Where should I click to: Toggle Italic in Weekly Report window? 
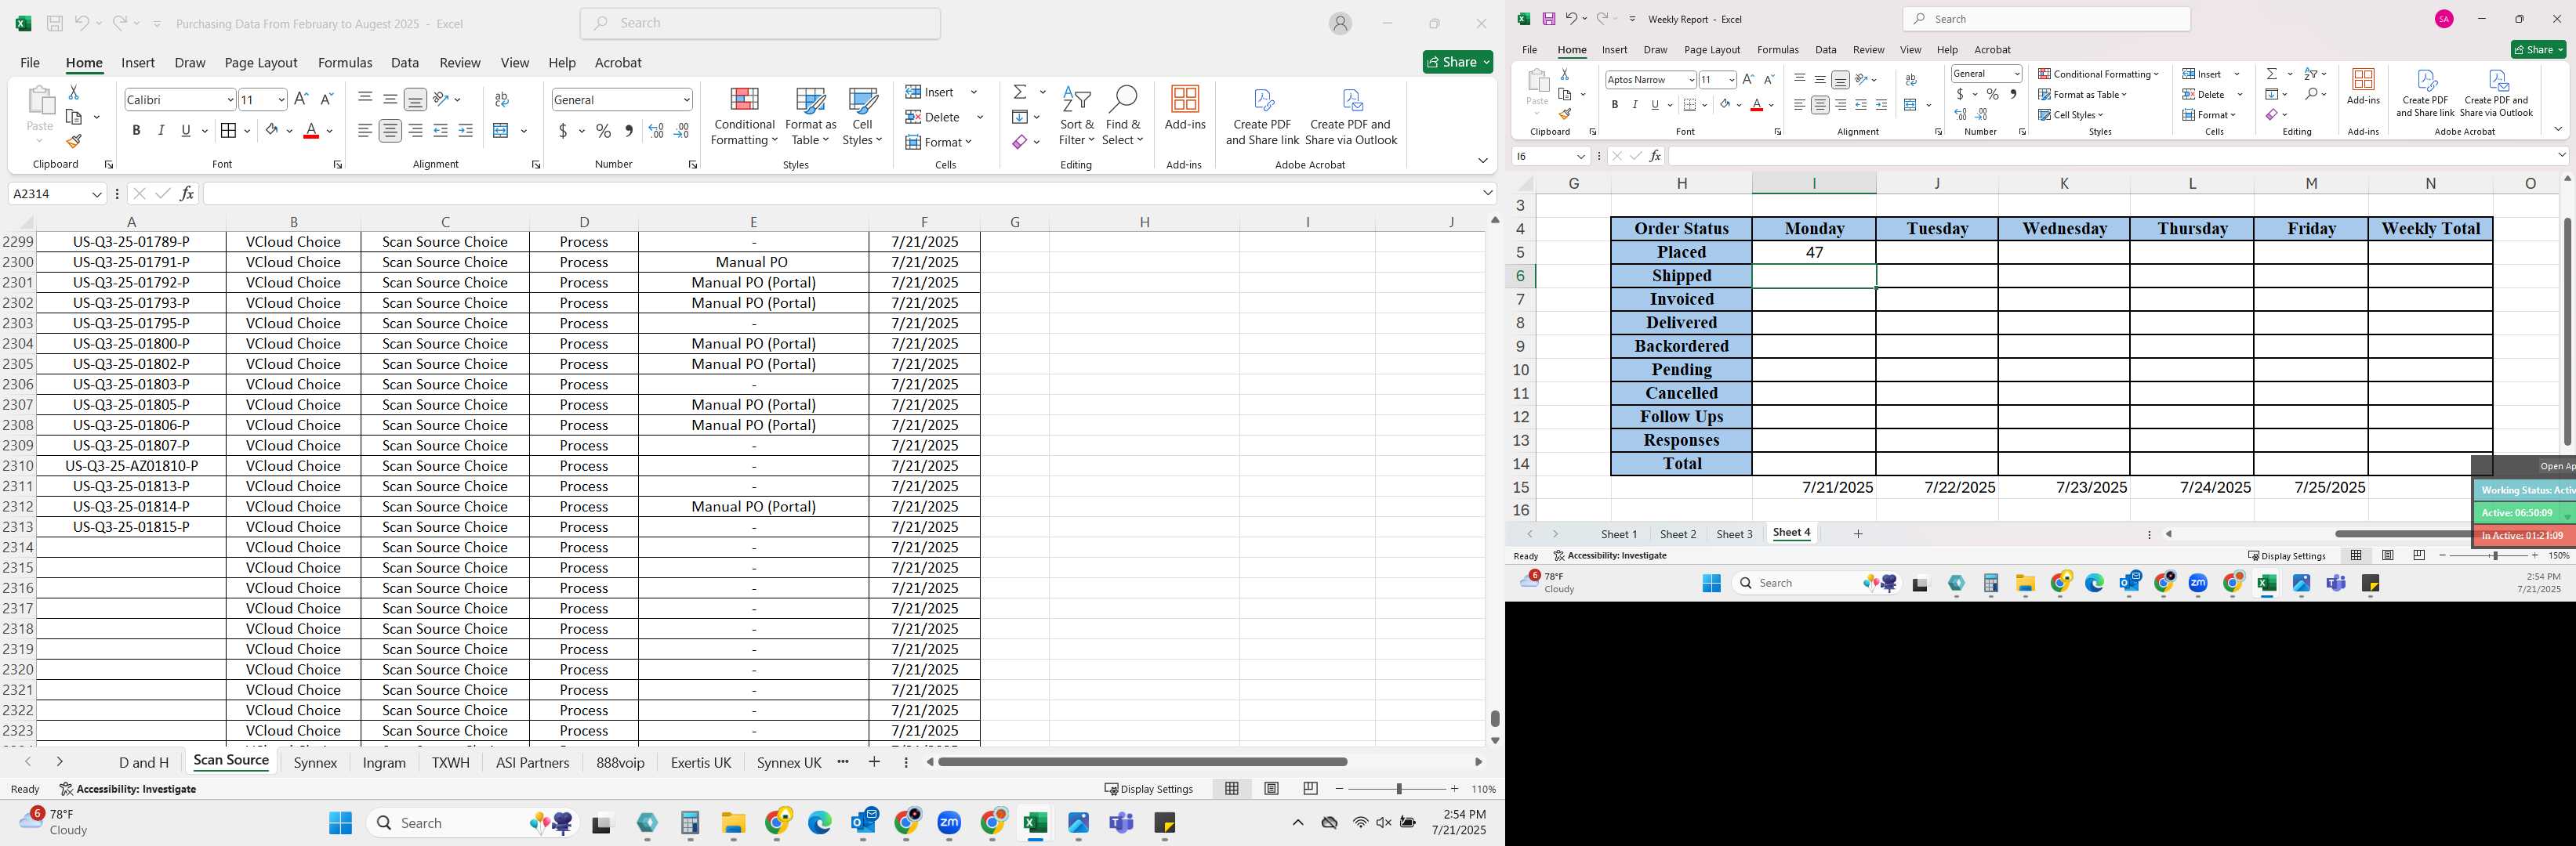coord(1635,105)
